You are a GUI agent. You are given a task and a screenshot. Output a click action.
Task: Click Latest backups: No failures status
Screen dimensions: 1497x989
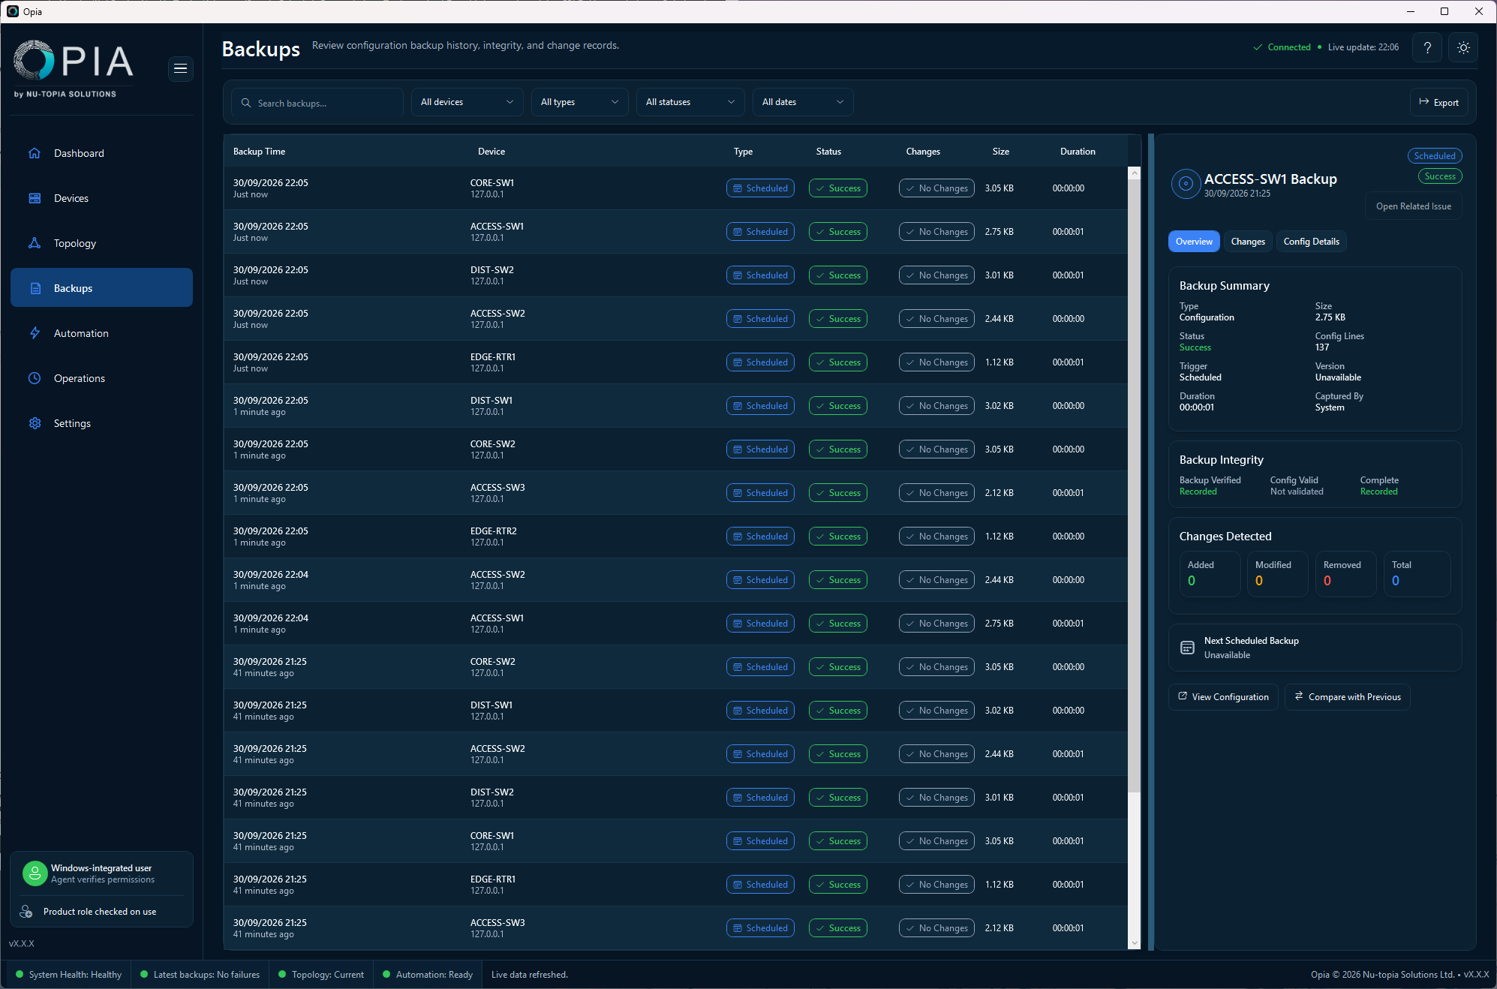click(200, 975)
